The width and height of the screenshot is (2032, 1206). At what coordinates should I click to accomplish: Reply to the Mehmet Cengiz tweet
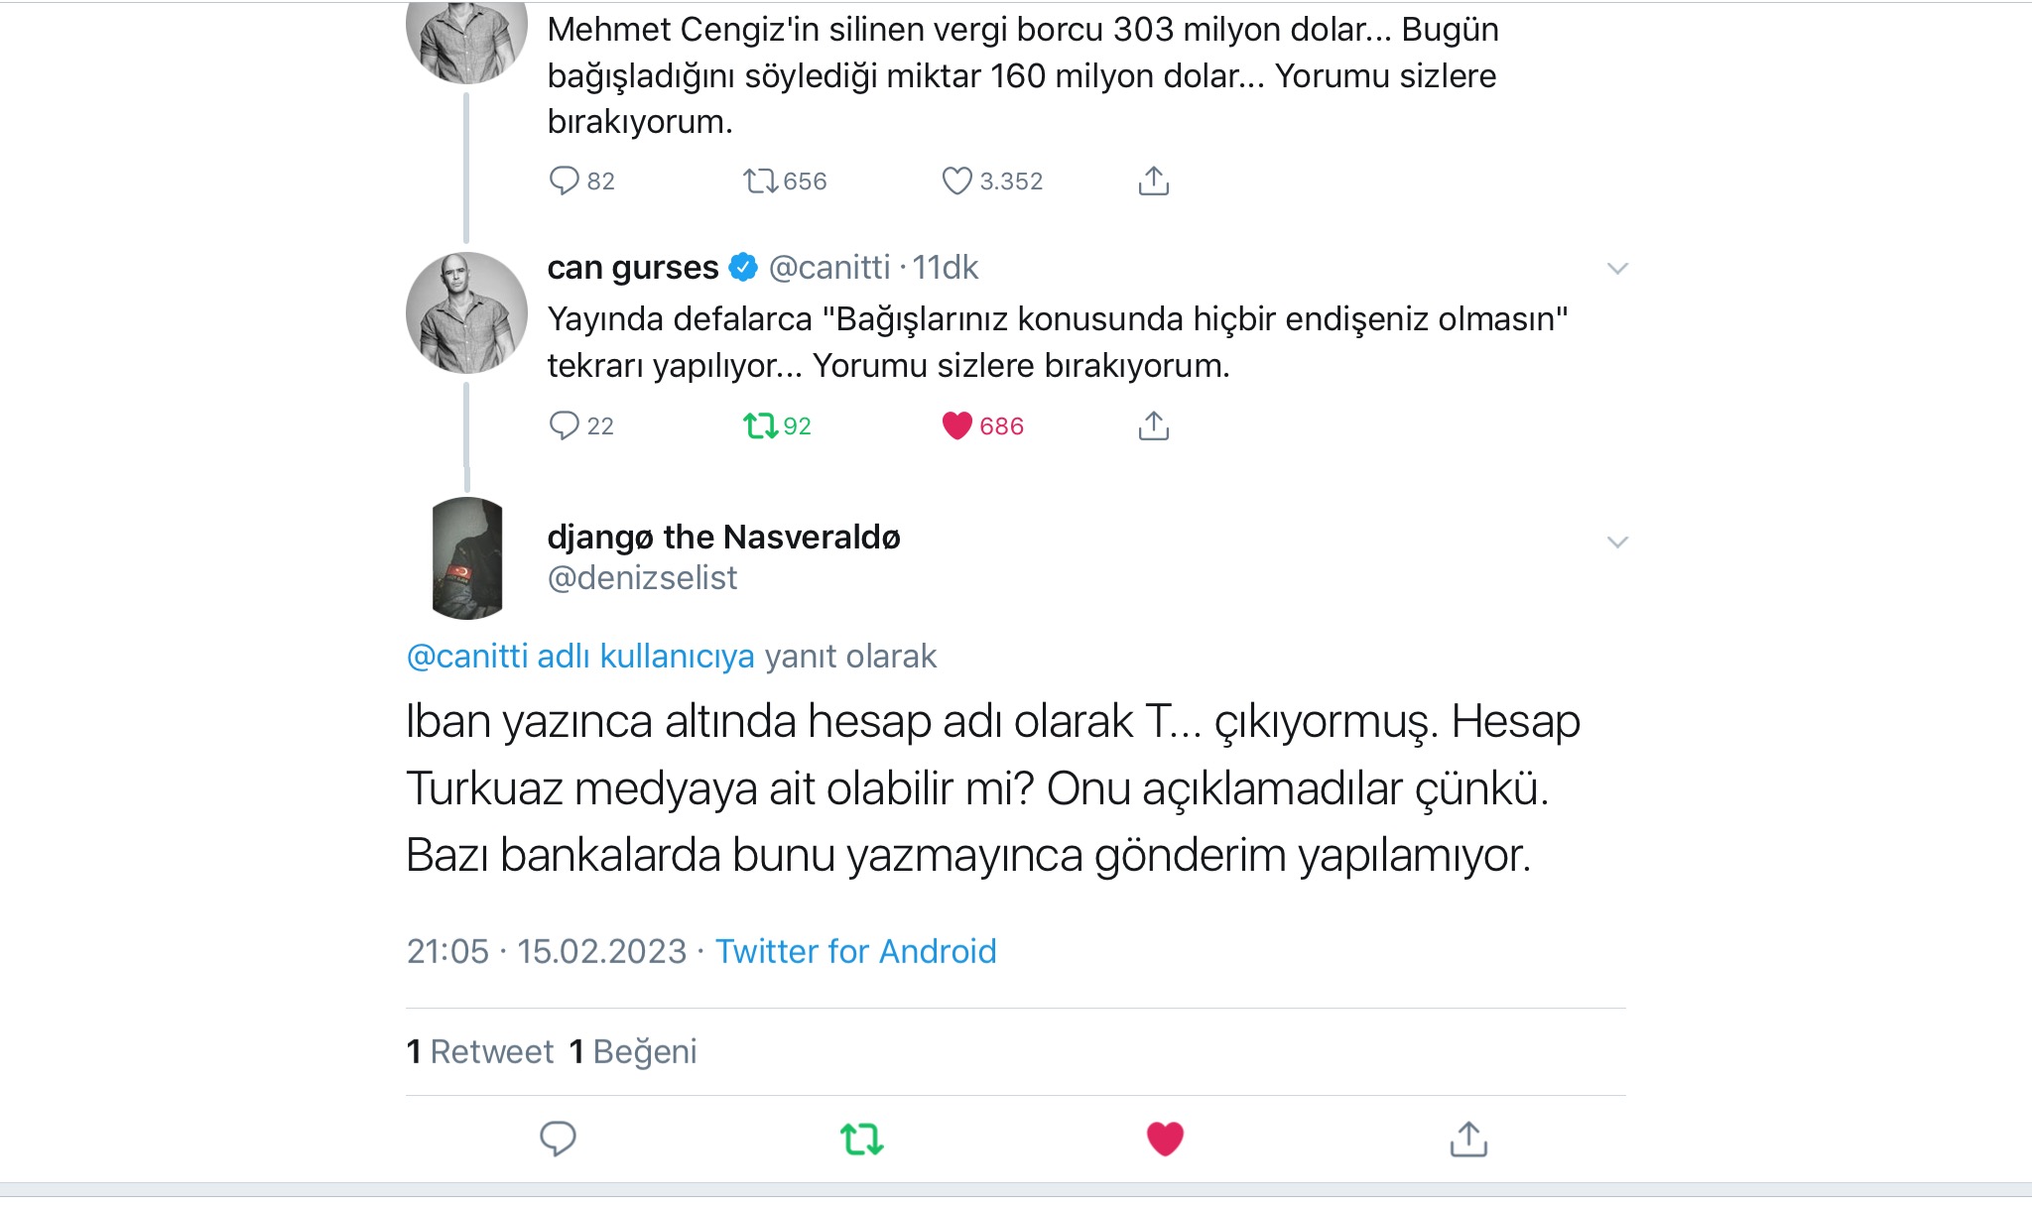point(564,181)
